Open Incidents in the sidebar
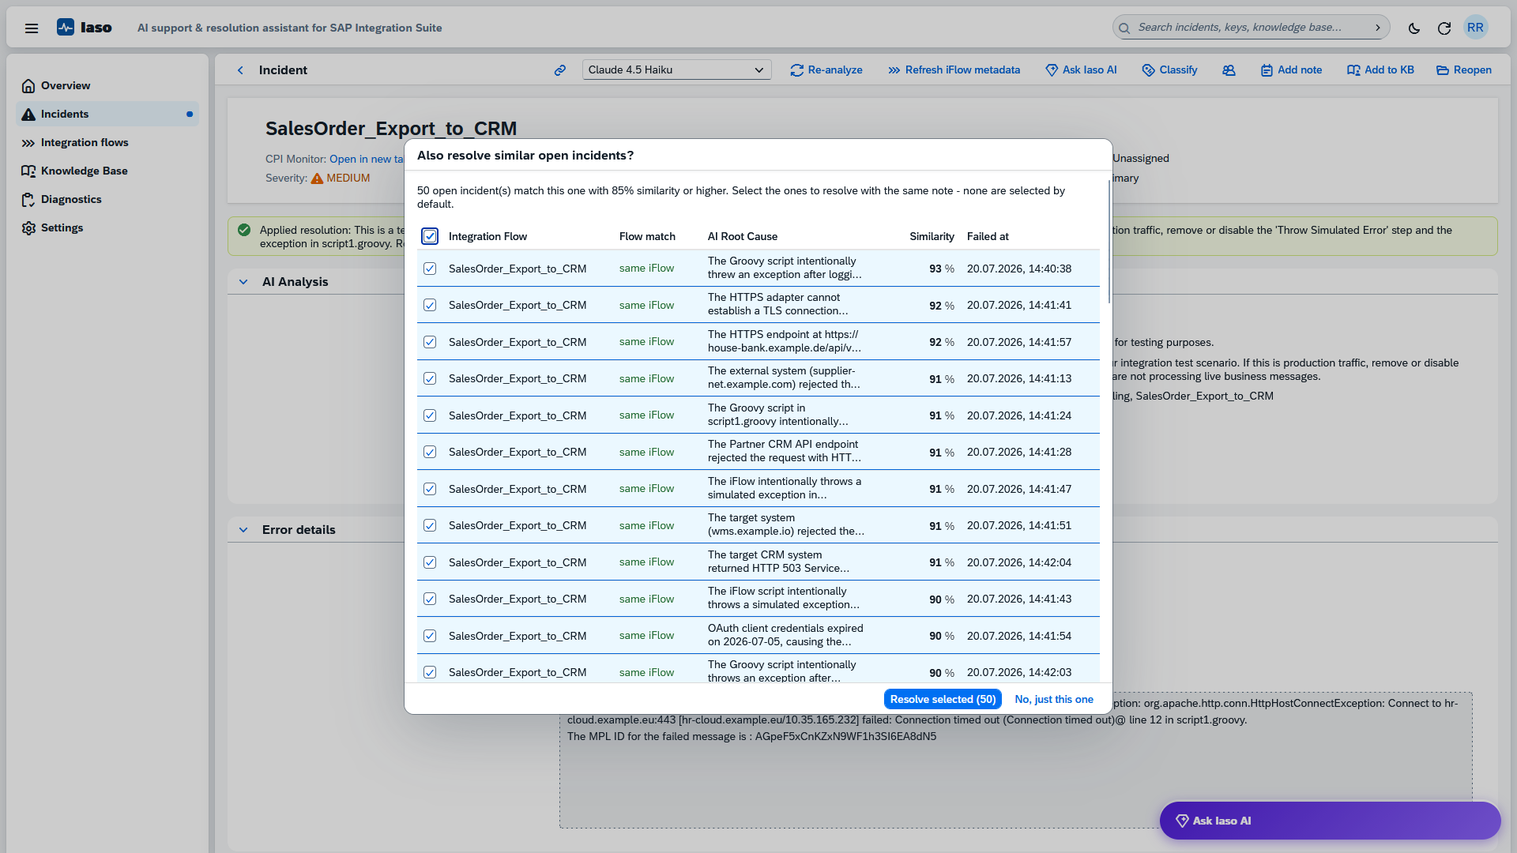Screen dimensions: 1517x853 click(x=107, y=115)
